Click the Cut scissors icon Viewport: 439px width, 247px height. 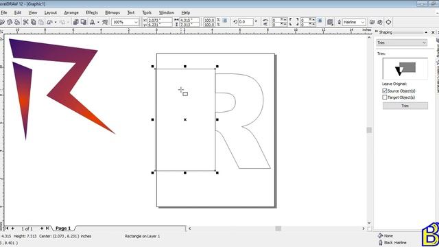point(25,22)
